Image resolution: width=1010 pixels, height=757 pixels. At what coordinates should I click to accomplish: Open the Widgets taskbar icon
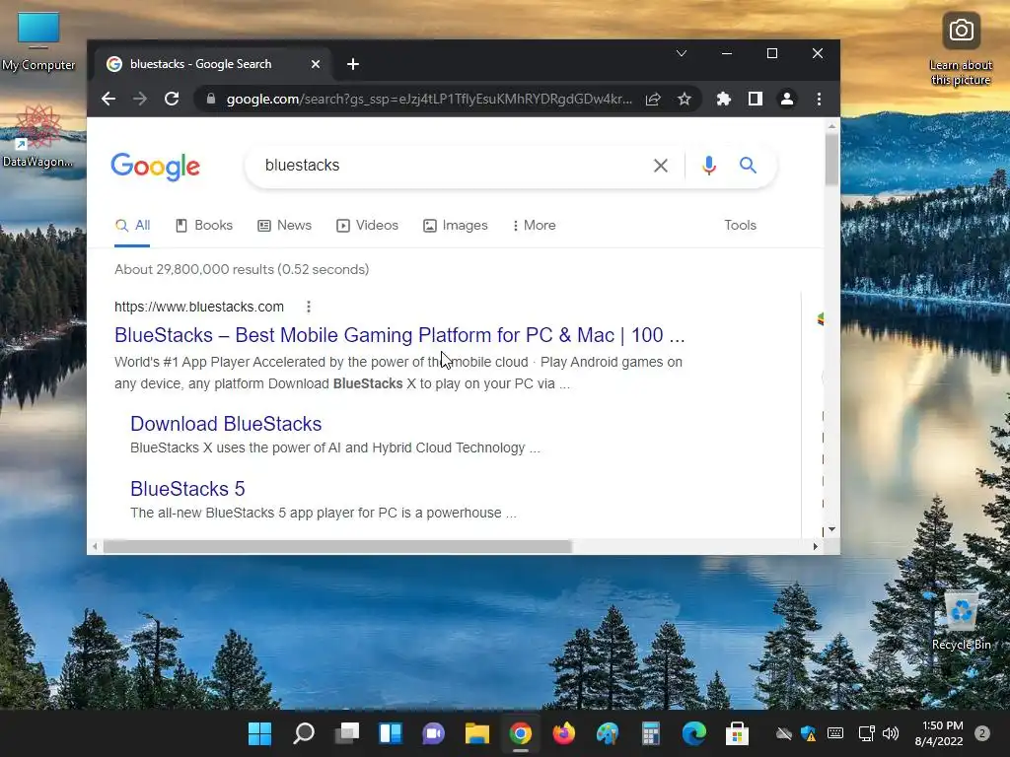391,733
